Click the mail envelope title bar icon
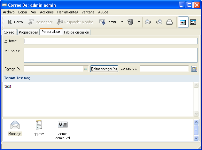 (x=4, y=5)
